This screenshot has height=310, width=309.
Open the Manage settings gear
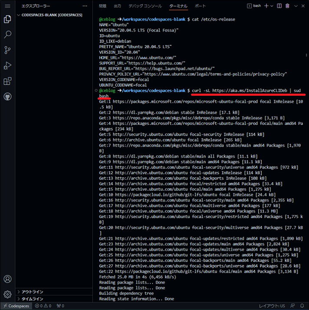pyautogui.click(x=7, y=294)
